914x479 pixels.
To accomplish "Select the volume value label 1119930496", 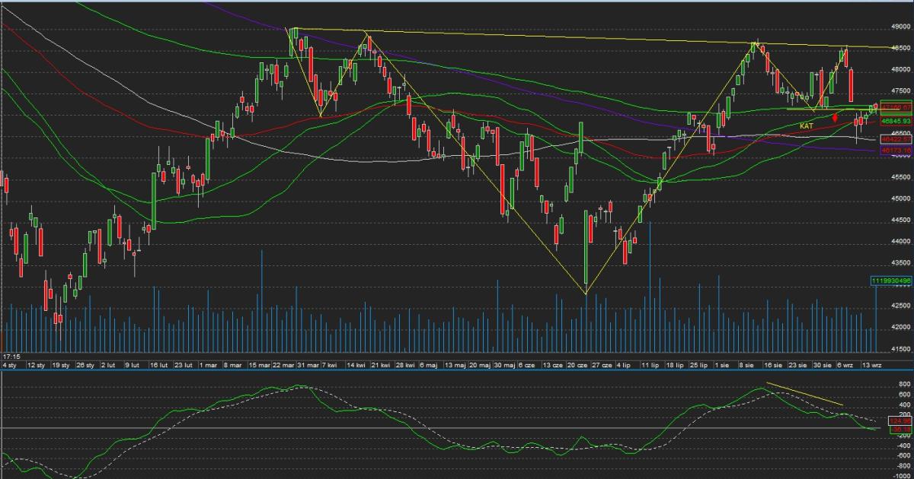I will [x=891, y=281].
